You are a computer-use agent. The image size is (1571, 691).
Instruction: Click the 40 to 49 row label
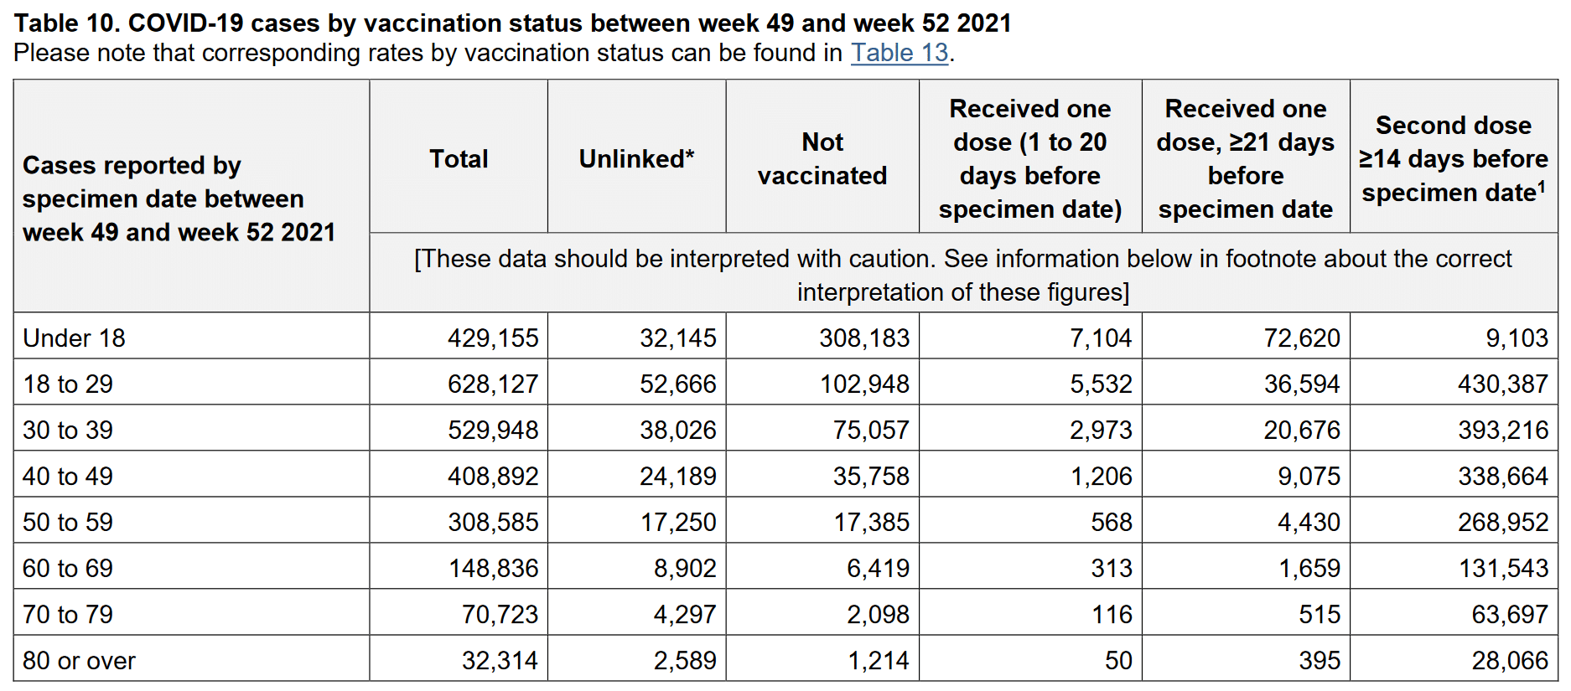coord(68,476)
